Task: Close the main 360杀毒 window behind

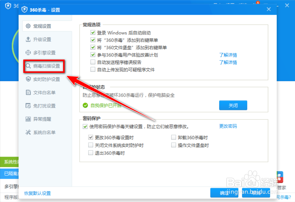Action: (287, 5)
